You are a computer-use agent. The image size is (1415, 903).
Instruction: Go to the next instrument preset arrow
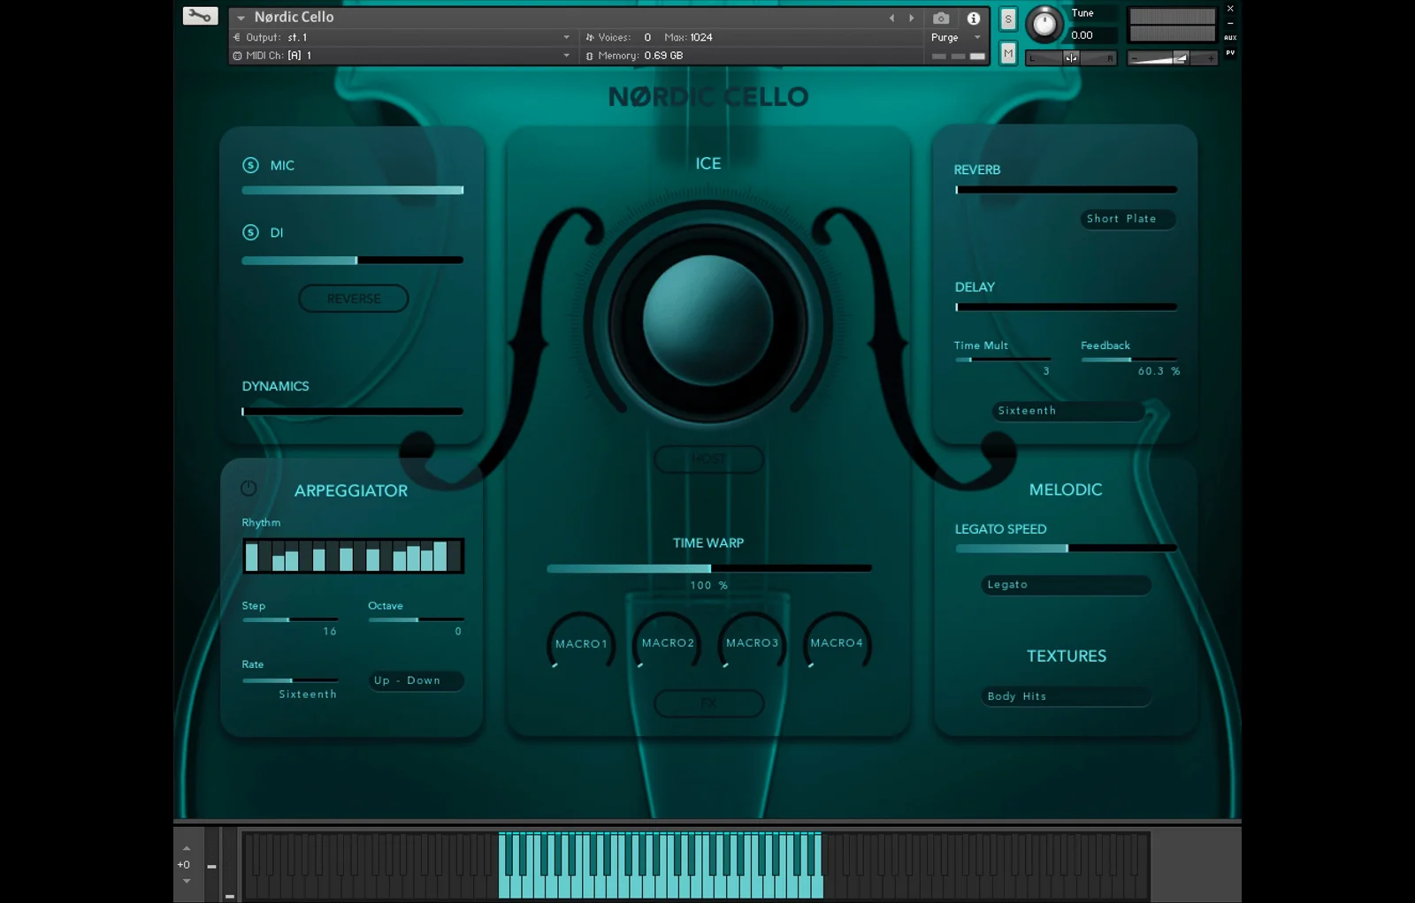click(x=912, y=18)
